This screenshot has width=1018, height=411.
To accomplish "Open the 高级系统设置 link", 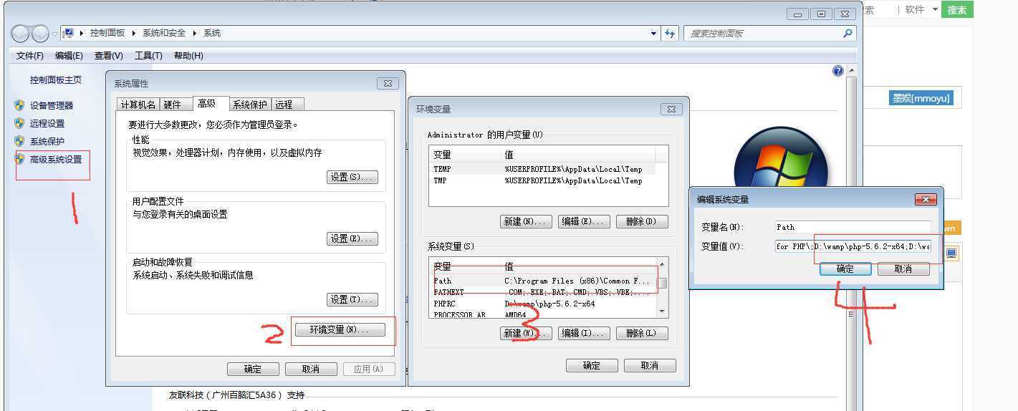I will [x=56, y=159].
